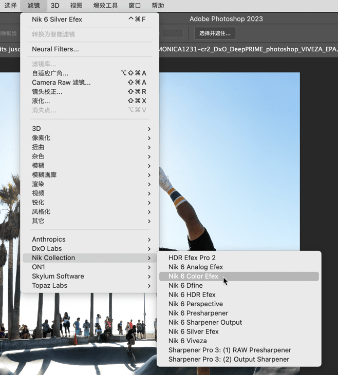Click the options bar input field
Screen dimensions: 338x375
[x=173, y=33]
